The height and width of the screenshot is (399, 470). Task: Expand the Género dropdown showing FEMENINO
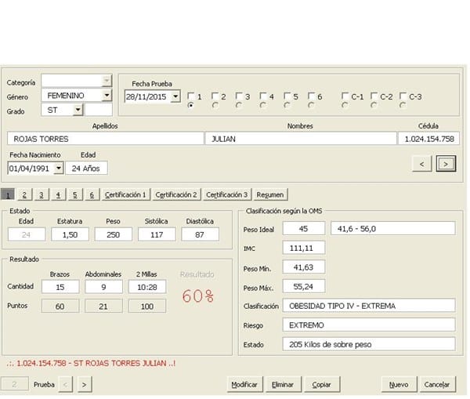[x=107, y=96]
